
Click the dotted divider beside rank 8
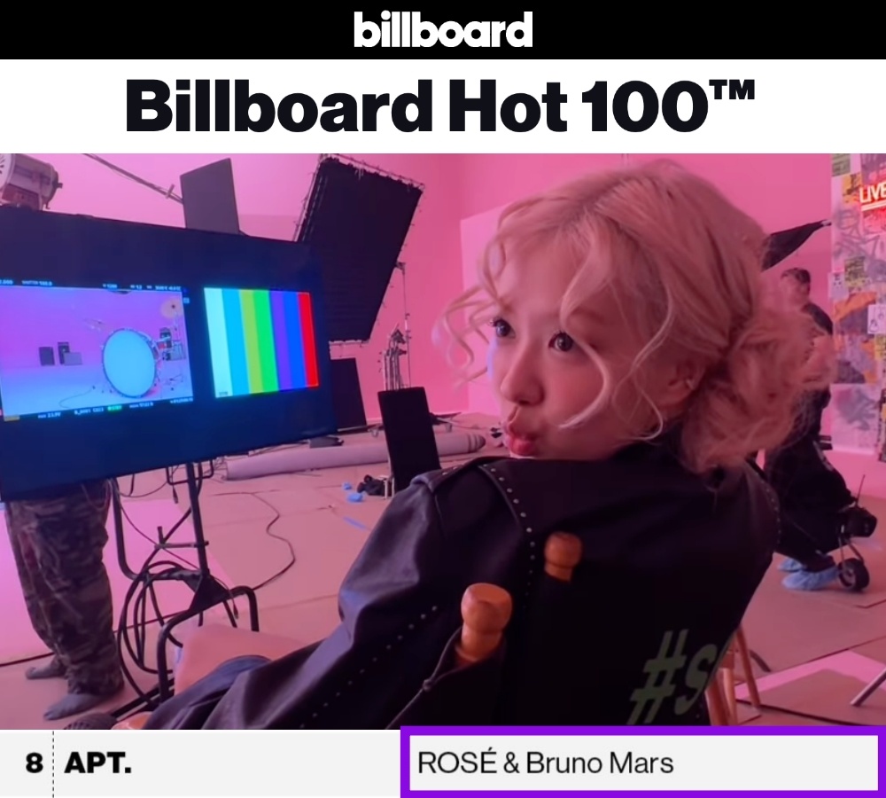[54, 763]
